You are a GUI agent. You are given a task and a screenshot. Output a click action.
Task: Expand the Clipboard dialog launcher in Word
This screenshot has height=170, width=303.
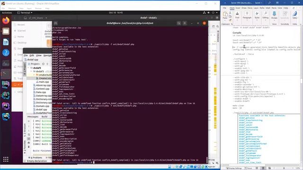click(232, 24)
